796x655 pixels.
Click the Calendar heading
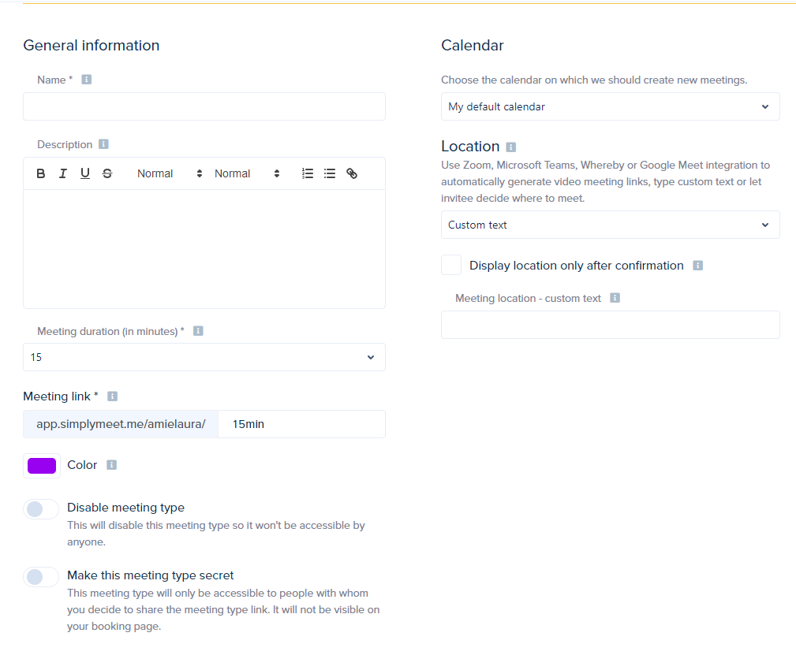[472, 45]
